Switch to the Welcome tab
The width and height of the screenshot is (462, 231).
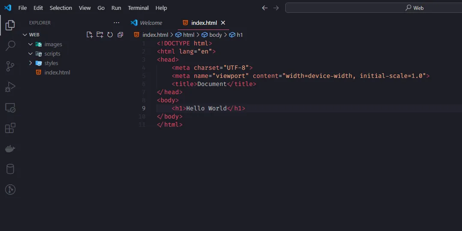click(x=151, y=23)
